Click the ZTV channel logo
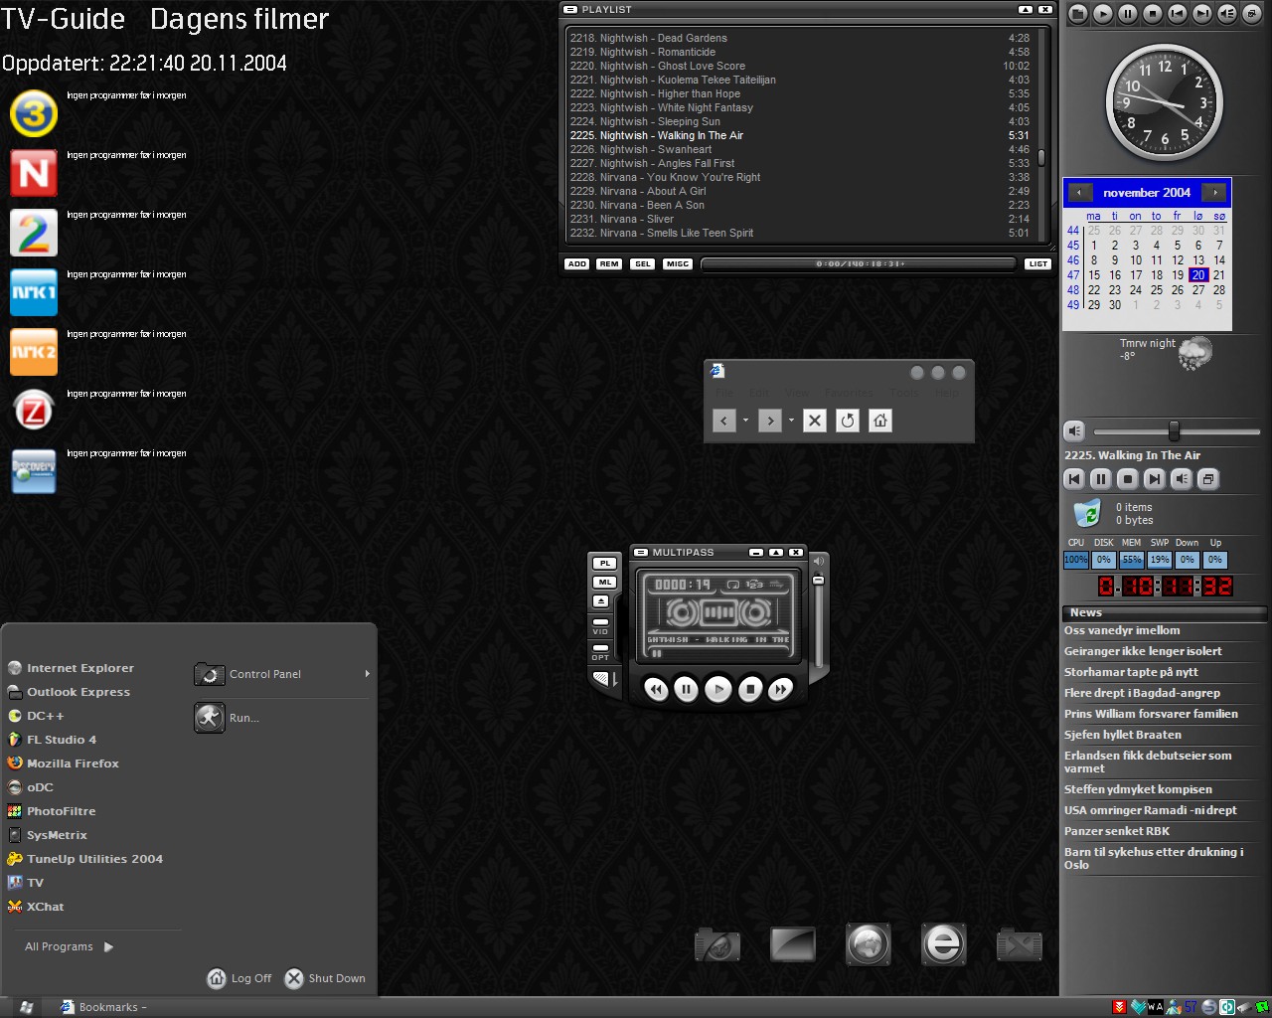Viewport: 1272px width, 1018px height. point(34,410)
